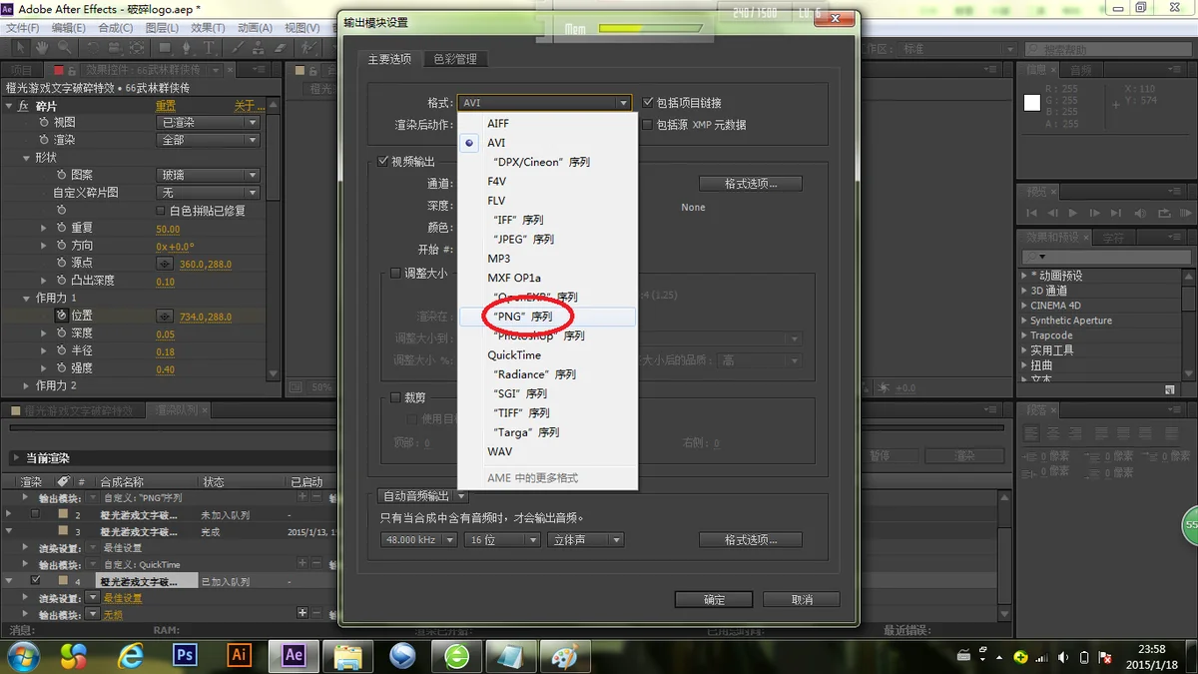1198x674 pixels.
Task: Select the Zoom magnifier tool
Action: pyautogui.click(x=64, y=47)
